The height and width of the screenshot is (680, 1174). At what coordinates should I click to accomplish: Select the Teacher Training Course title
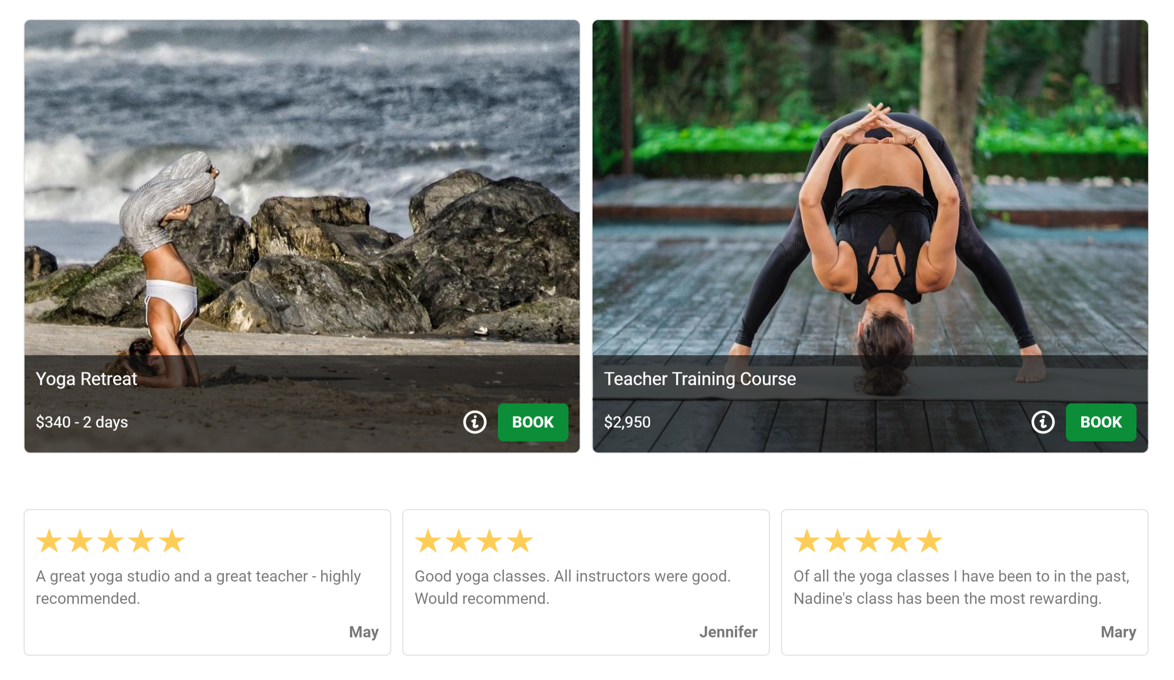click(700, 379)
